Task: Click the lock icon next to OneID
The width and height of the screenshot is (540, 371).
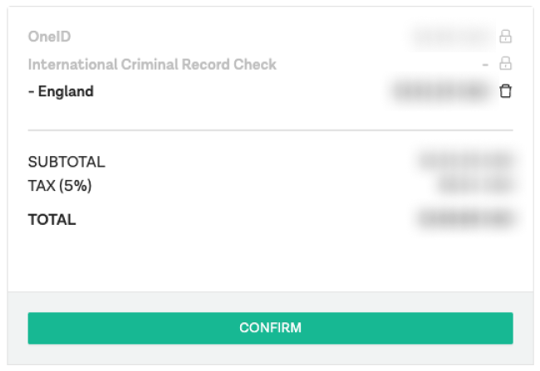Action: (x=505, y=37)
